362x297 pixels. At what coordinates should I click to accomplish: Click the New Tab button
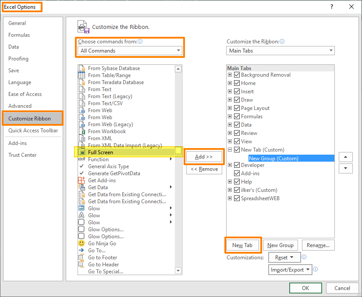coord(243,245)
